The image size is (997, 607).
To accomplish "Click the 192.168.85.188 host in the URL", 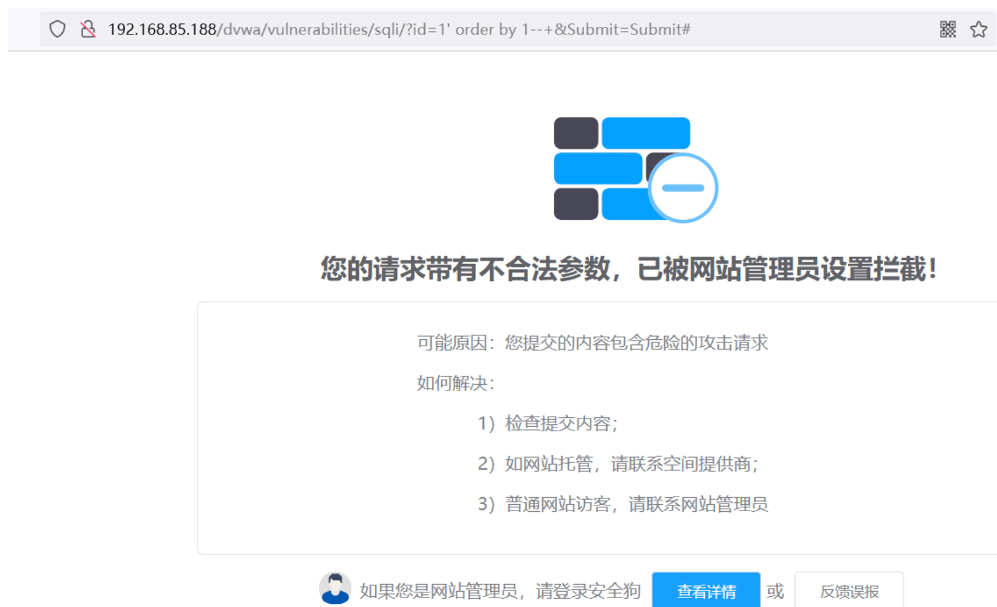I will (x=162, y=29).
